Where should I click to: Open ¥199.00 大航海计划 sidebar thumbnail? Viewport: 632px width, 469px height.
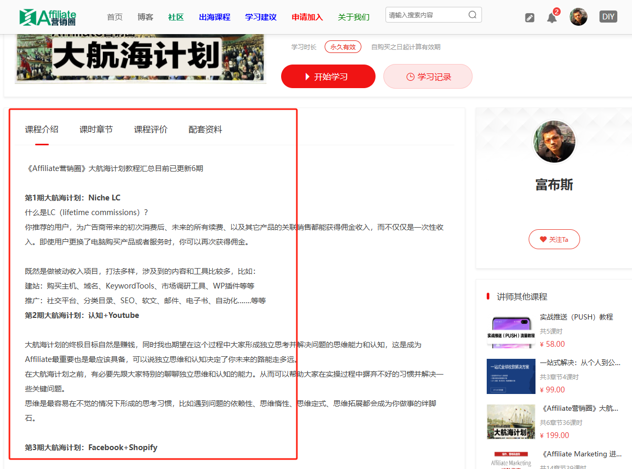pos(511,422)
